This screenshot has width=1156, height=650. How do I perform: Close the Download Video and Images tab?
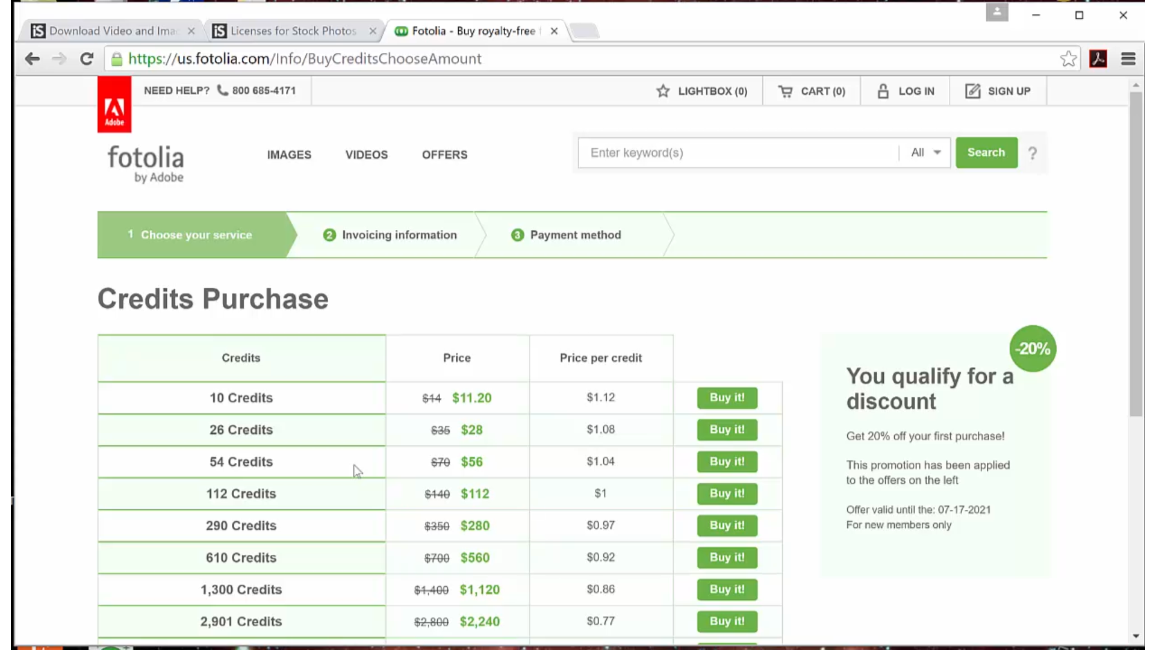(191, 31)
